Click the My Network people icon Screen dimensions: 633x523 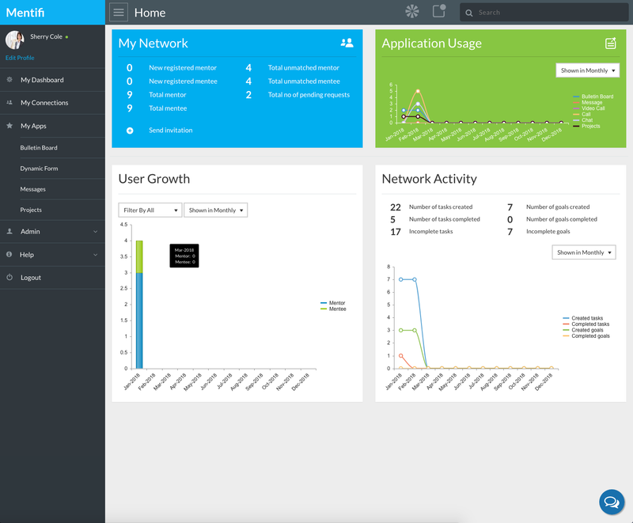(347, 43)
